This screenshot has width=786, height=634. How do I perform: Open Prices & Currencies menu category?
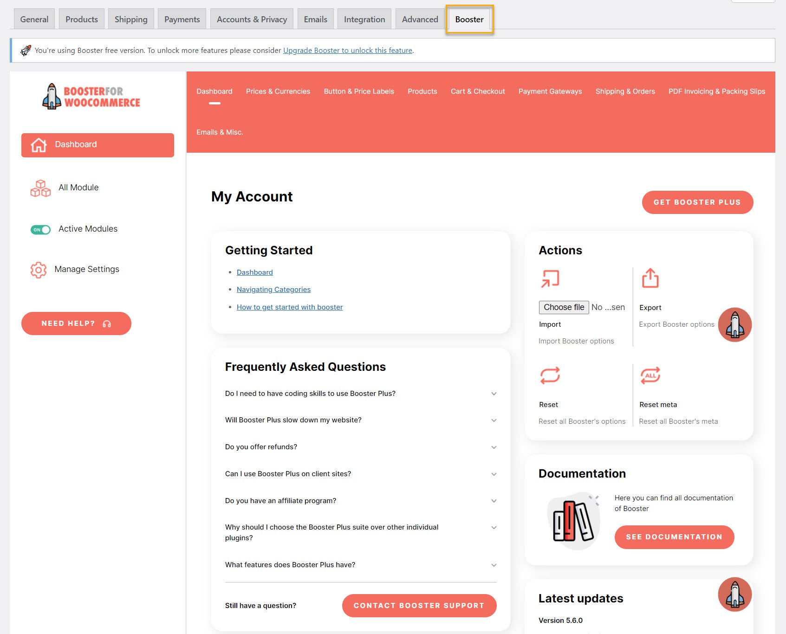[278, 91]
